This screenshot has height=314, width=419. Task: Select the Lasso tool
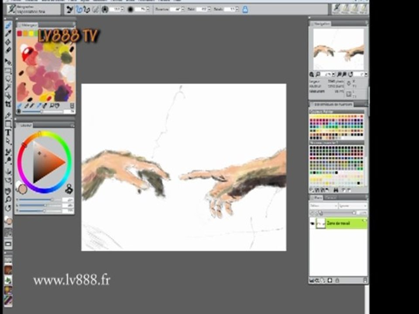tap(8, 79)
